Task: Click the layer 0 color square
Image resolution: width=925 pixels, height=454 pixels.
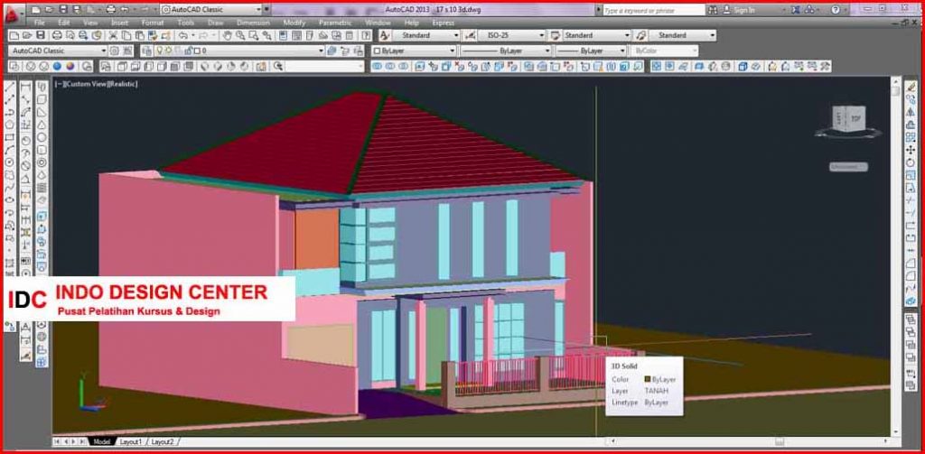Action: (x=196, y=51)
